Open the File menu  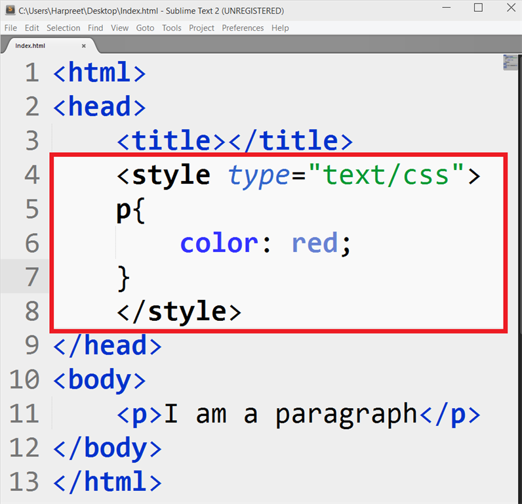click(10, 28)
